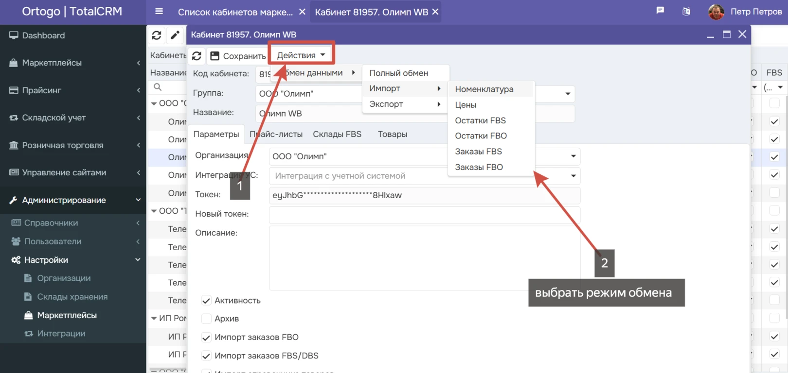
Task: Click the Настройки gears icon
Action: [16, 260]
